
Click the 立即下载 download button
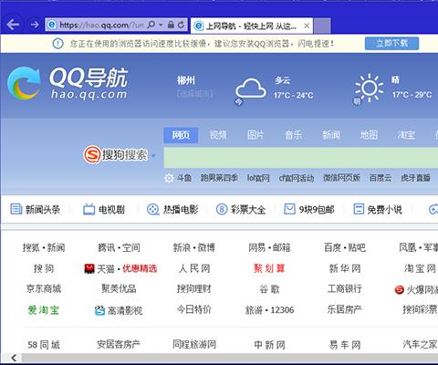391,43
